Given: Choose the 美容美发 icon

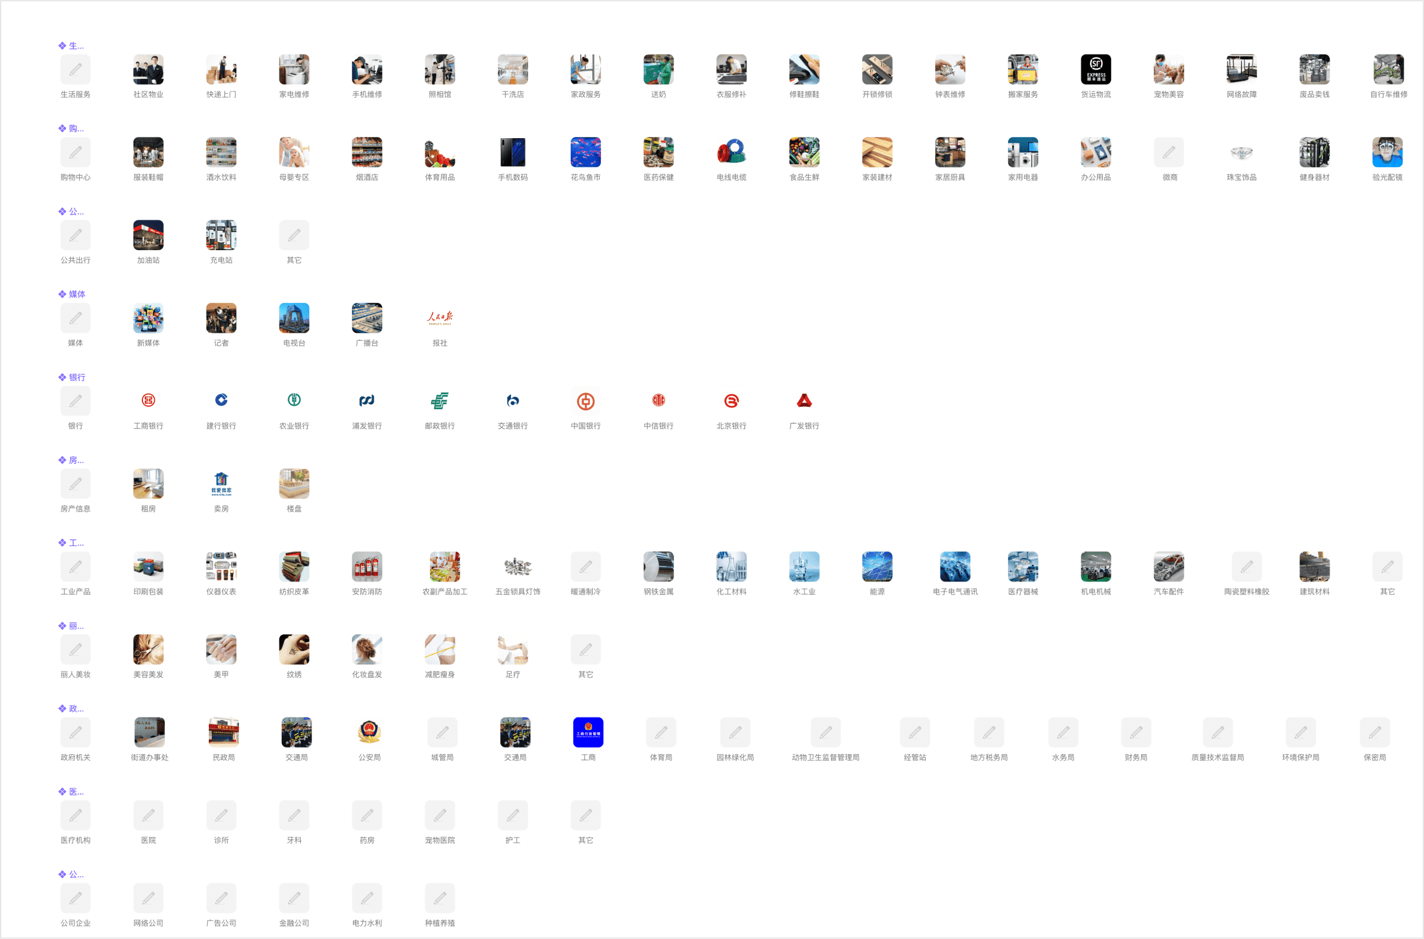Looking at the screenshot, I should click(148, 650).
